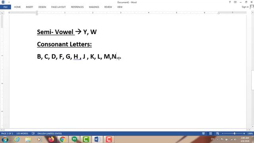
Task: Click EN language indicator in system tray
Action: coord(212,139)
